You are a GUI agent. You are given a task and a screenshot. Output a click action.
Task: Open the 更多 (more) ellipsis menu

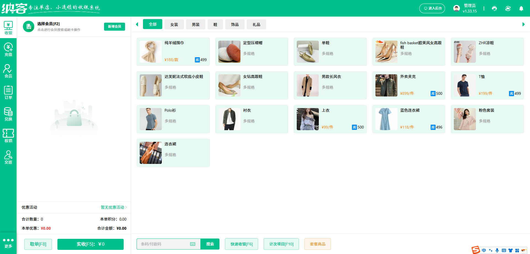point(8,242)
